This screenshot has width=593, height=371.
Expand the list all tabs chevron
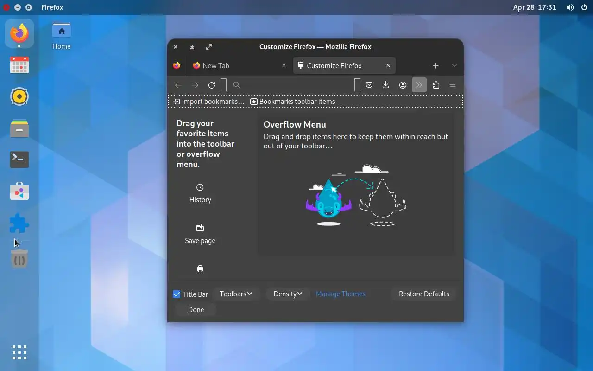pyautogui.click(x=454, y=66)
